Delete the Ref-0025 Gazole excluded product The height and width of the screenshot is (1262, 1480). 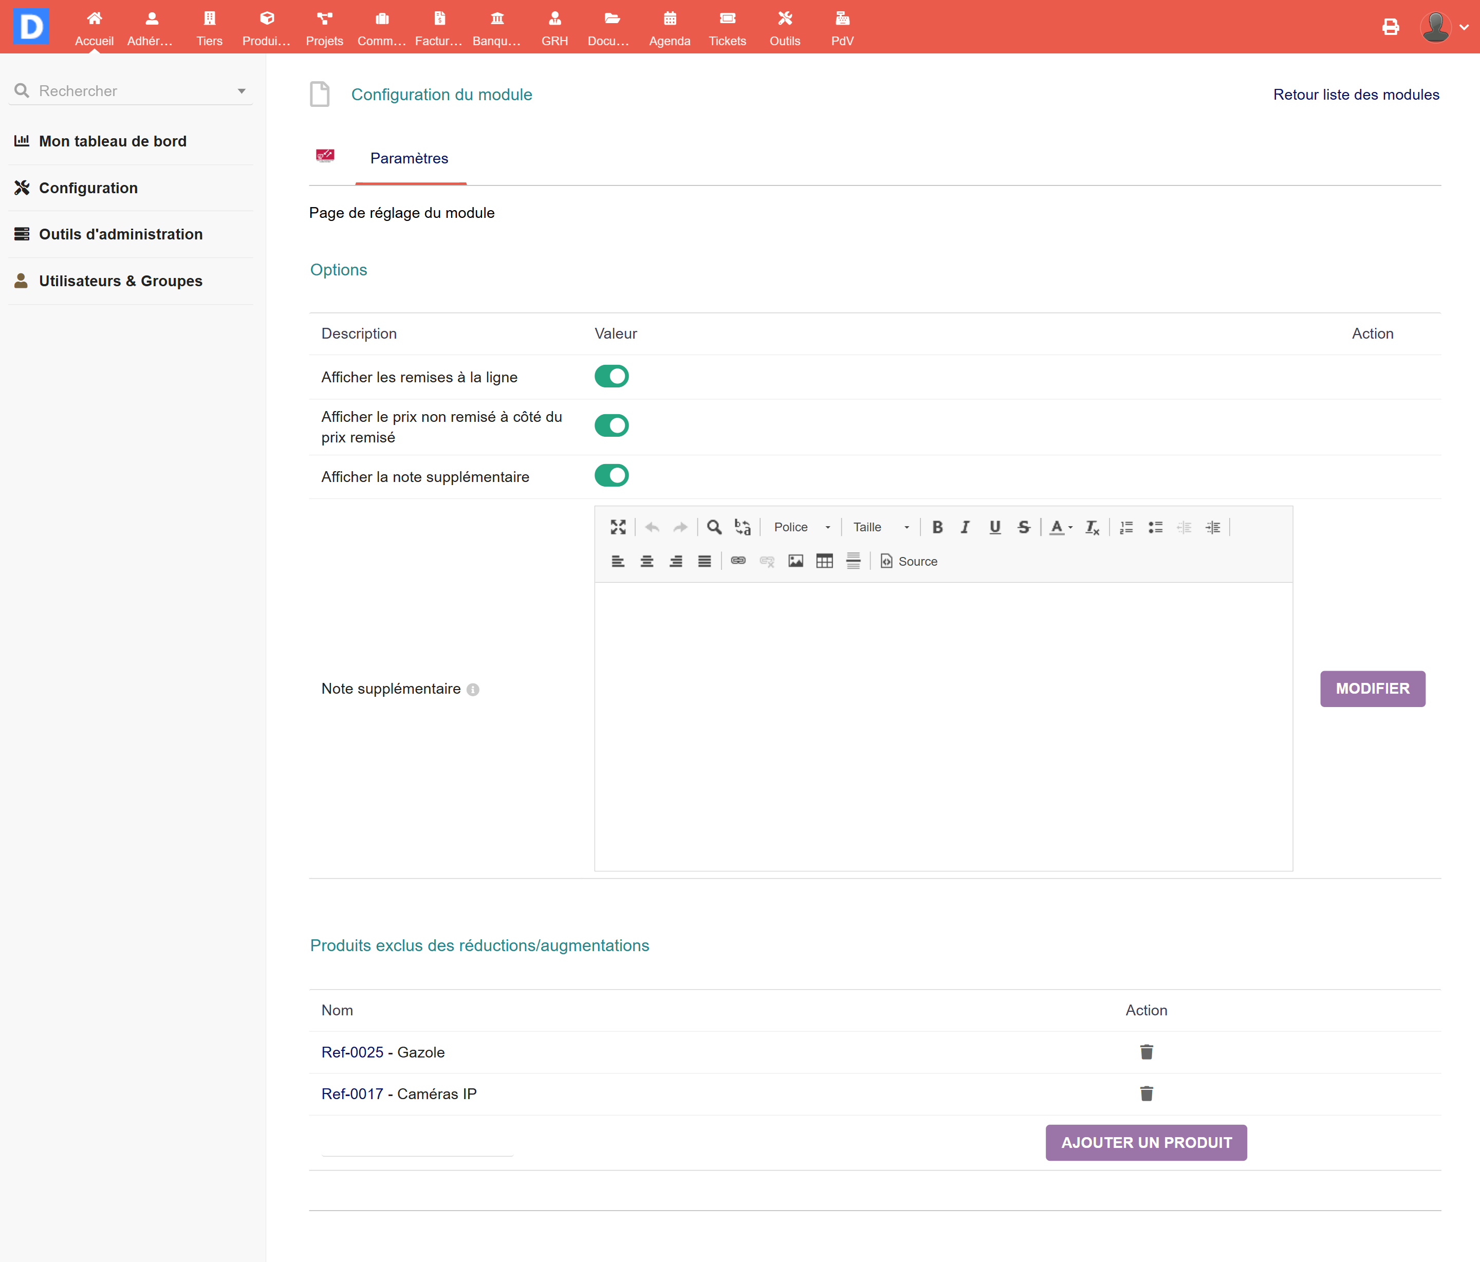point(1146,1052)
